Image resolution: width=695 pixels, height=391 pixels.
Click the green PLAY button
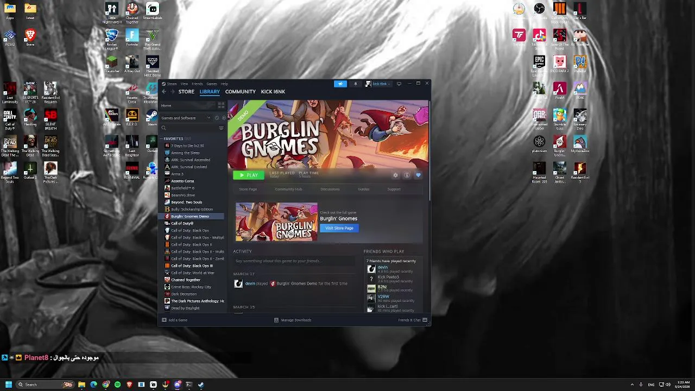(249, 175)
